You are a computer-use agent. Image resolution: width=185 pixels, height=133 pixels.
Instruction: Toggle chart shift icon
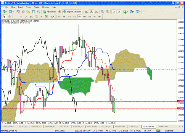(x=119, y=12)
